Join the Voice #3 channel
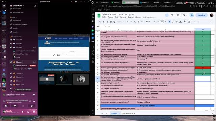Image resolution: width=216 pixels, height=121 pixels. [19, 47]
